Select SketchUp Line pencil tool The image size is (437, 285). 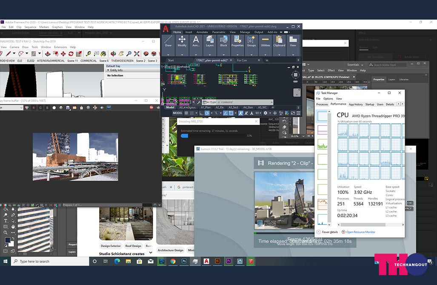9,54
